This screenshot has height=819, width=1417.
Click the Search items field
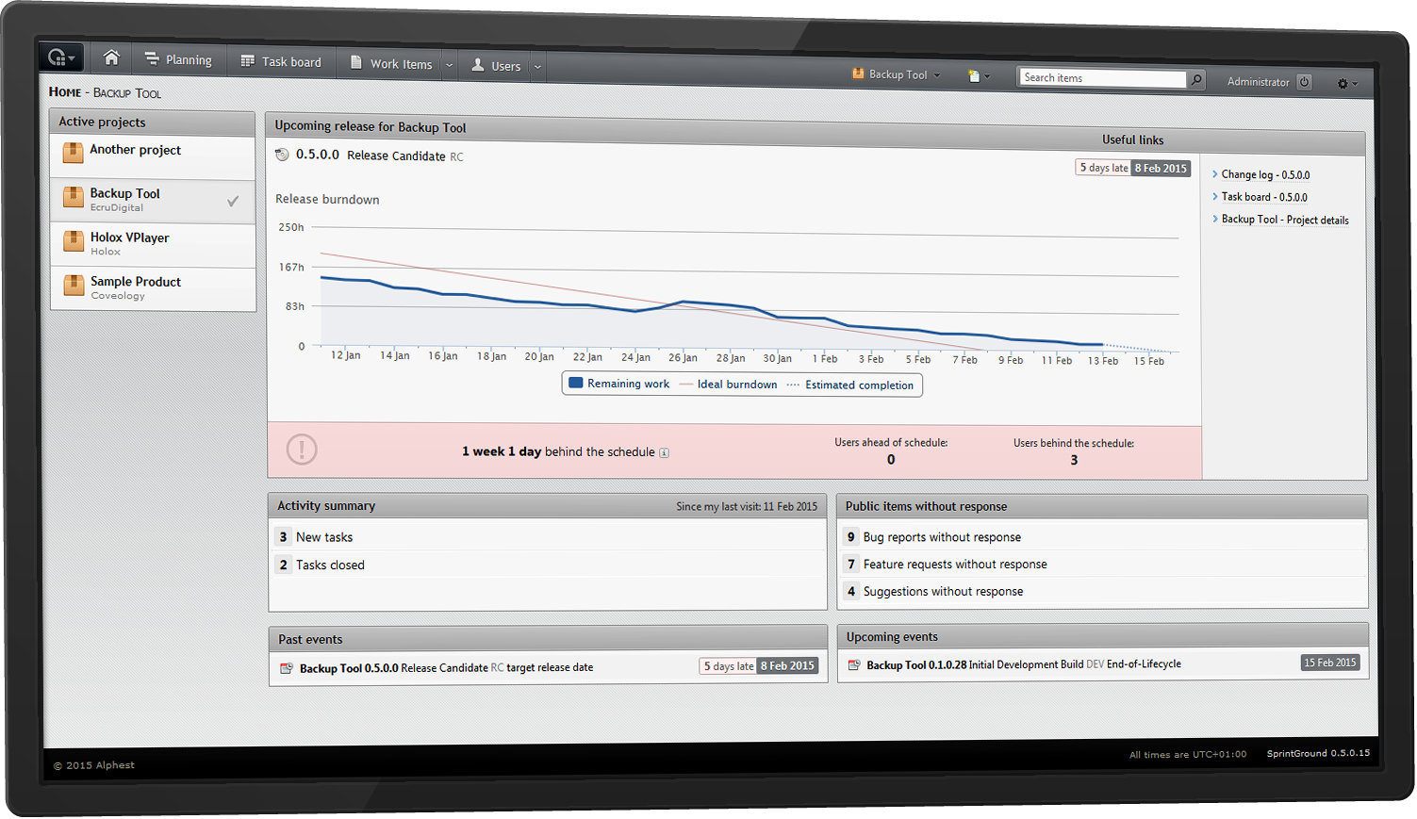(1101, 78)
